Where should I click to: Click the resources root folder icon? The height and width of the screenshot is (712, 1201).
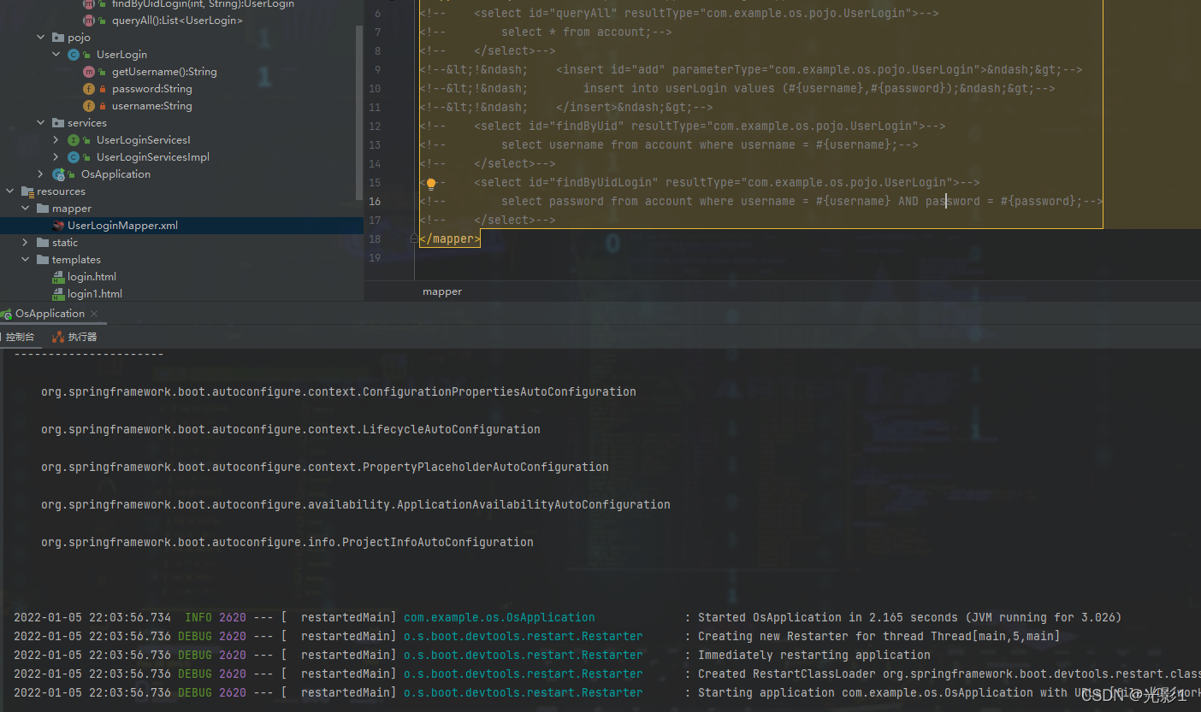point(27,191)
